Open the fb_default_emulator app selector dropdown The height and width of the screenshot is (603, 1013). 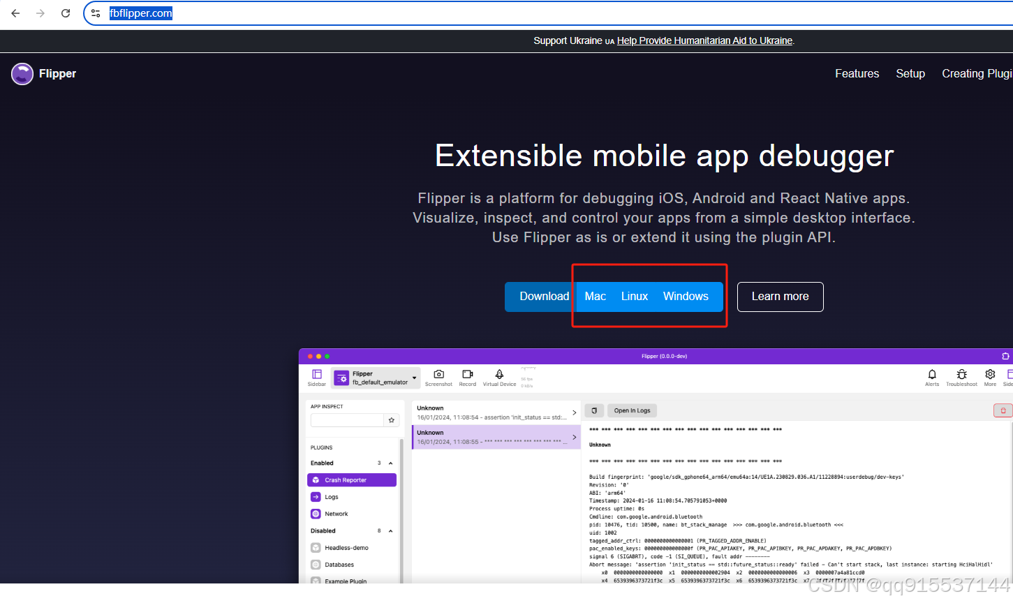pyautogui.click(x=414, y=378)
